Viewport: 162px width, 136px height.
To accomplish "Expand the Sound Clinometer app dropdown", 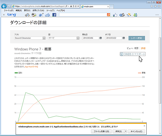I will click(x=44, y=38).
